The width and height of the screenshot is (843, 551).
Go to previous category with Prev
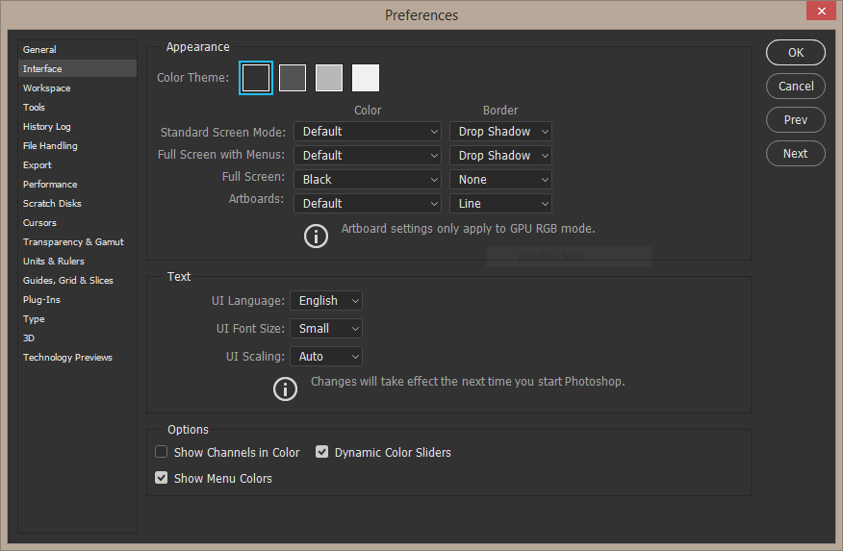click(x=796, y=120)
